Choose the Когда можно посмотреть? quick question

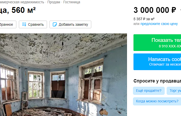pyautogui.click(x=157, y=101)
